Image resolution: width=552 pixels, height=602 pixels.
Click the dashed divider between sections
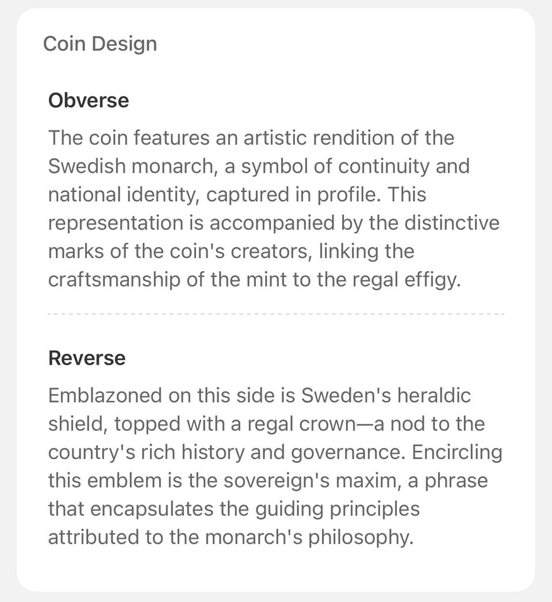point(276,315)
